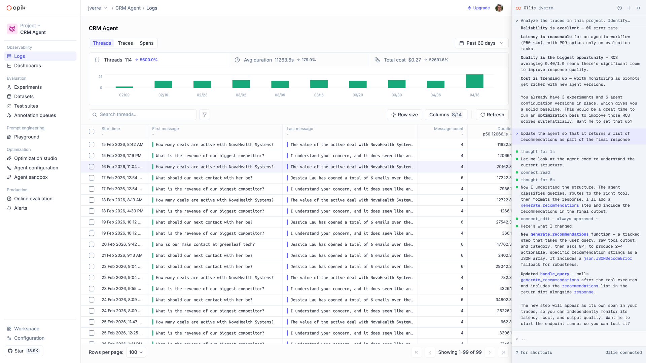Open rows per page 100 dropdown
Image resolution: width=646 pixels, height=363 pixels.
[136, 352]
